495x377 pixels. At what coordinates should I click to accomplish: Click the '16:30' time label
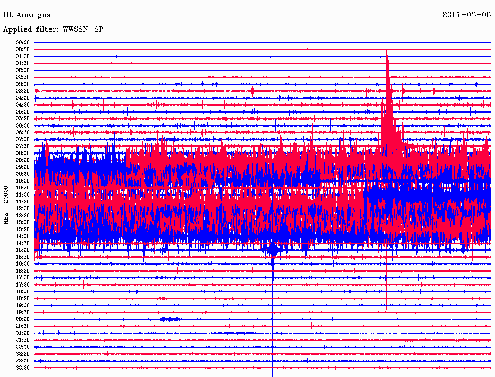tap(23, 271)
